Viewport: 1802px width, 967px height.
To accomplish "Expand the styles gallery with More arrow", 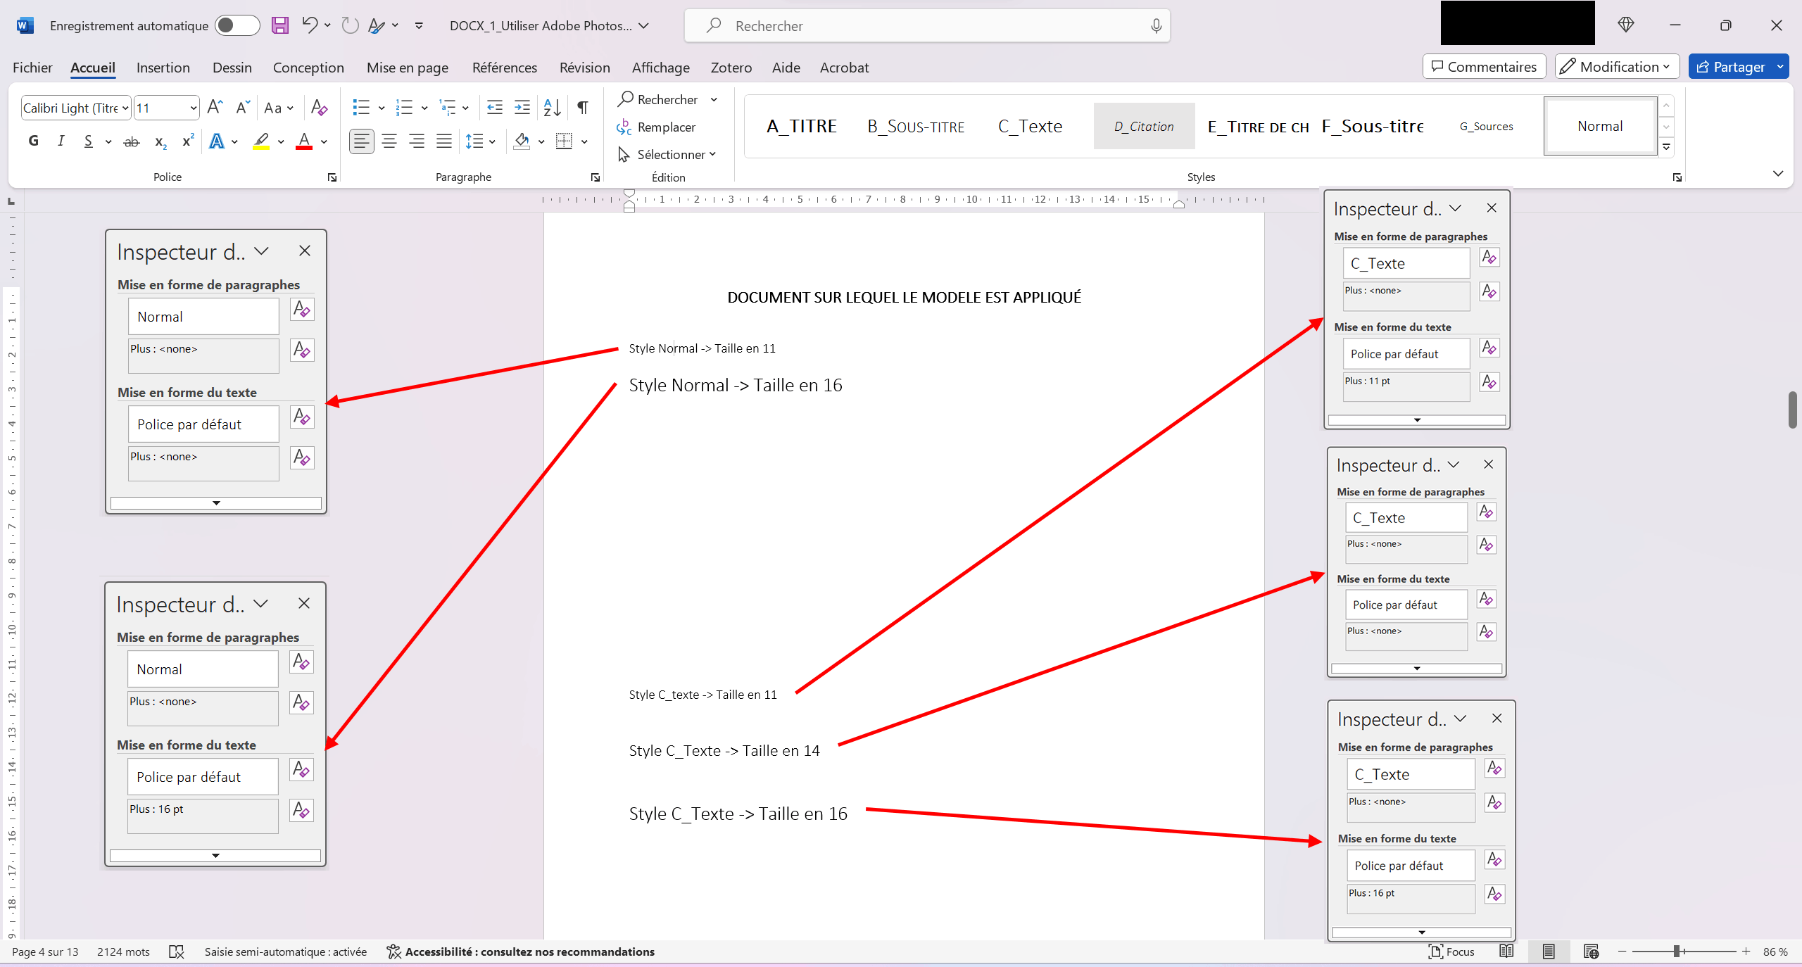I will point(1666,147).
